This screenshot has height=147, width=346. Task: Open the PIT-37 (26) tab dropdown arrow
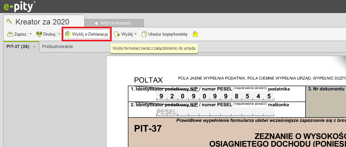click(34, 47)
